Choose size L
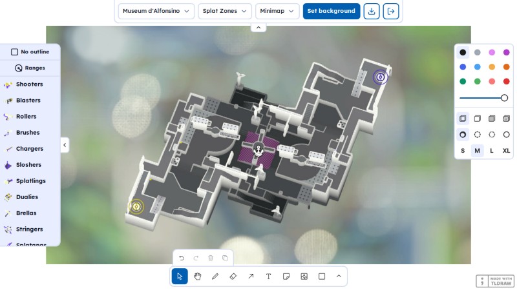The width and height of the screenshot is (517, 290). tap(492, 151)
